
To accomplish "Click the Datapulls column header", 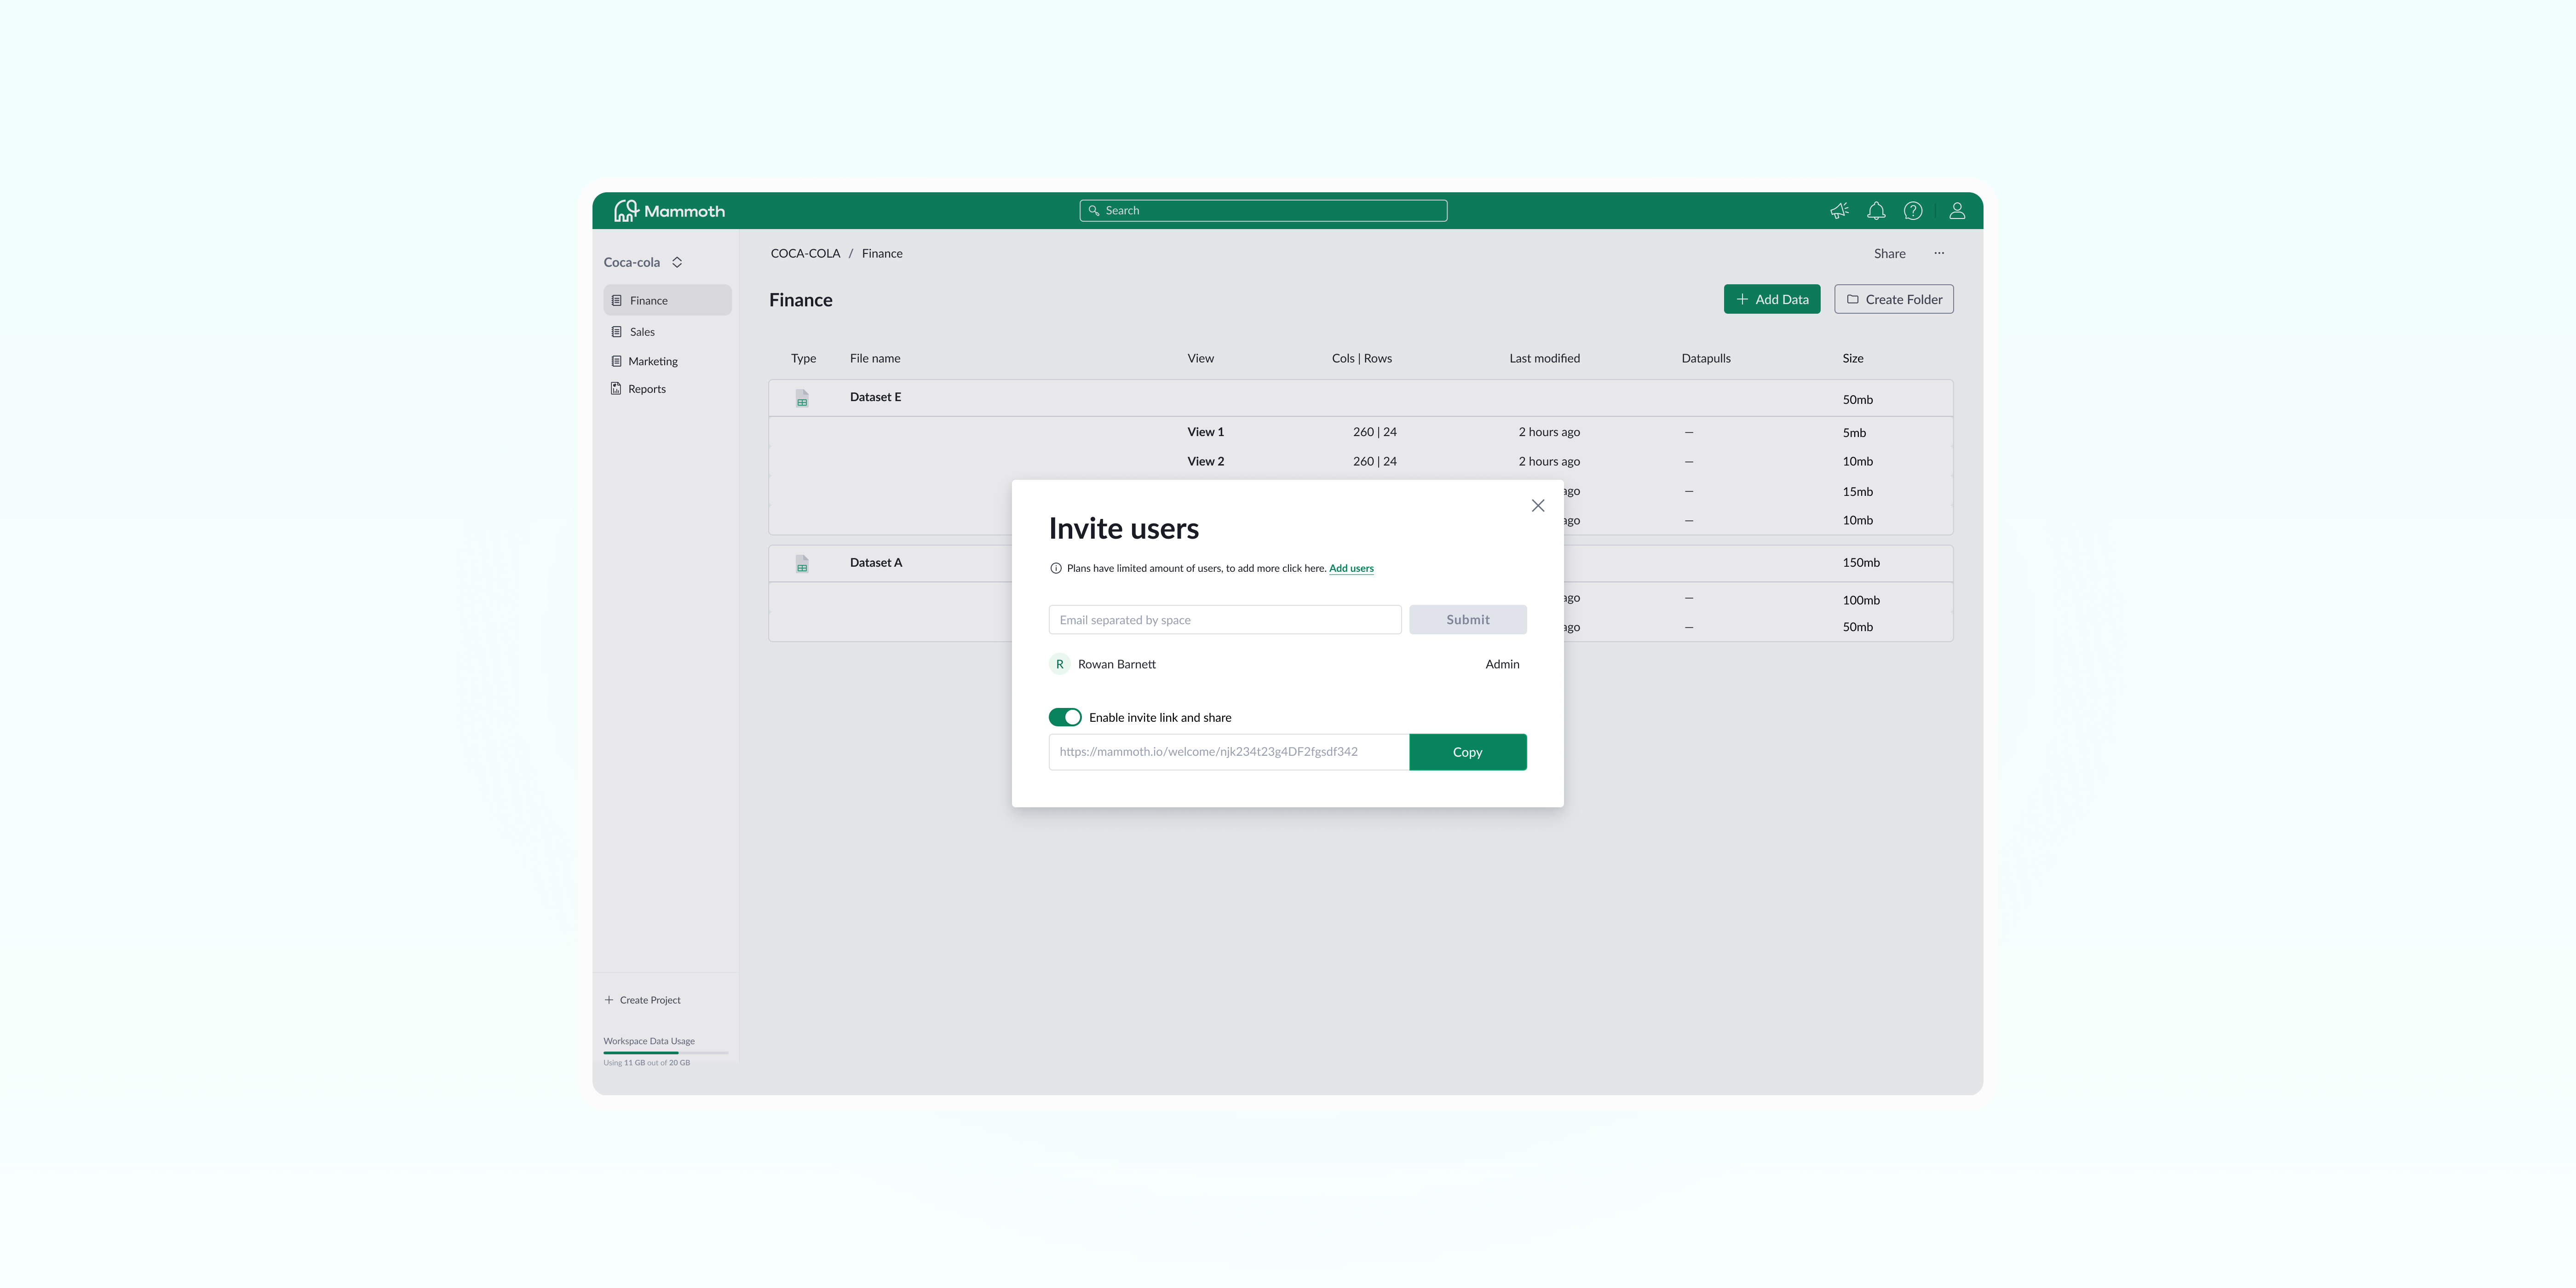I will [x=1706, y=358].
